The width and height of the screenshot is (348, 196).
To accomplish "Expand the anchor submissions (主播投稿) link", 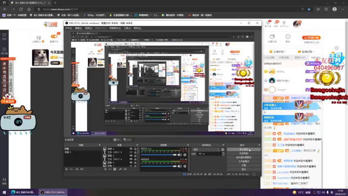I will (x=278, y=51).
